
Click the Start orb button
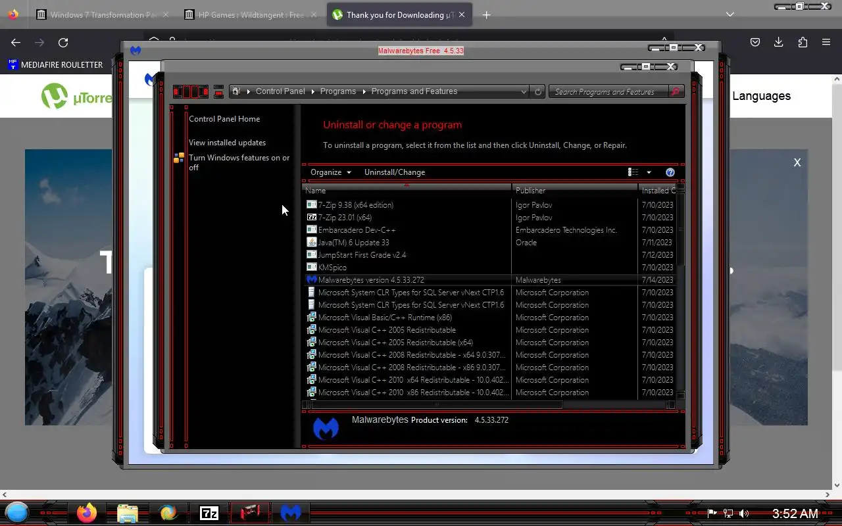click(x=17, y=512)
